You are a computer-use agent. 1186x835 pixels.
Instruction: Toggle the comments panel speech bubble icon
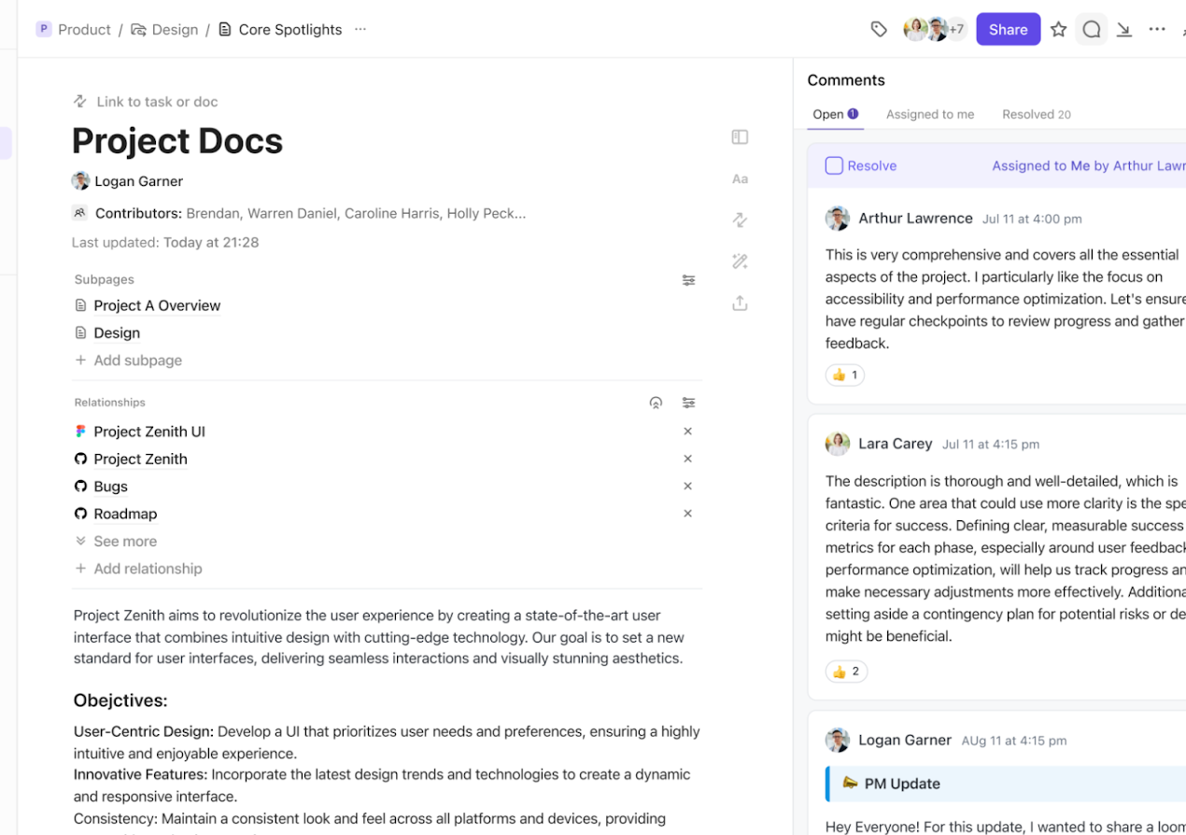coord(1091,30)
